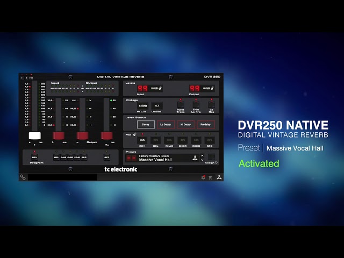Click the red preset number display
The image size is (344, 258).
point(131,158)
